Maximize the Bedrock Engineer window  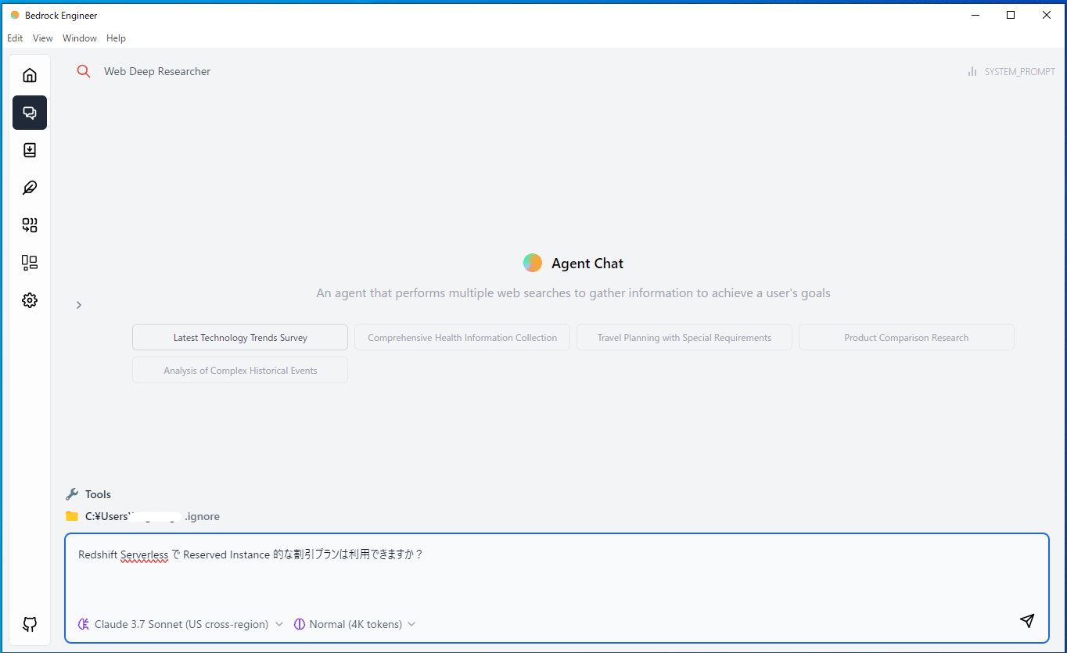[1011, 15]
